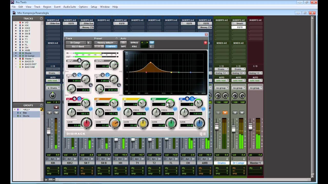Click the SAFE automation button
328x184 pixels.
(x=123, y=47)
